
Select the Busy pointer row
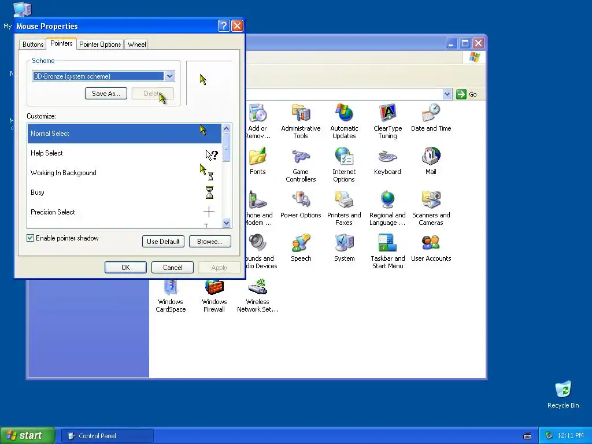(x=124, y=193)
